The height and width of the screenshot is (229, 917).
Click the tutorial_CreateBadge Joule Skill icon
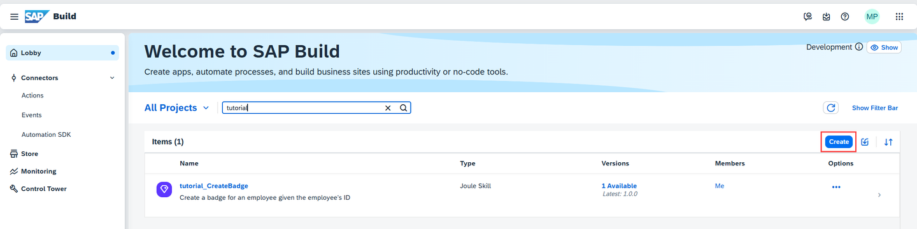164,190
